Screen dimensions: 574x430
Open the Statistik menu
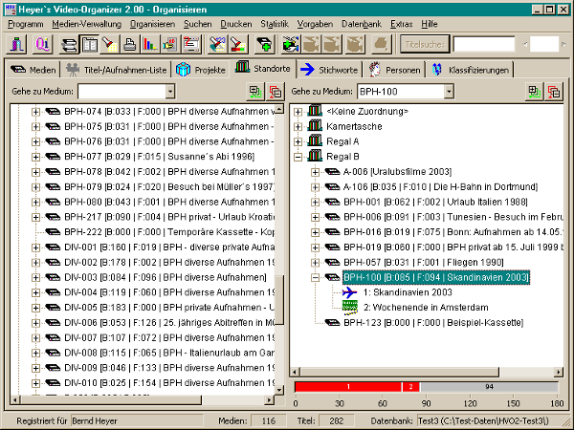275,21
